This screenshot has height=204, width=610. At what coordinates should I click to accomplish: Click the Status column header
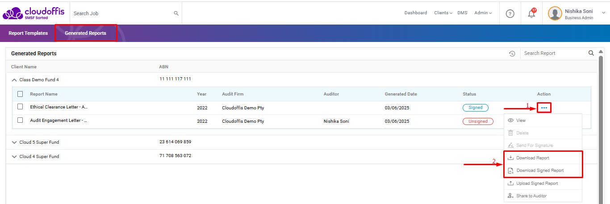click(469, 94)
